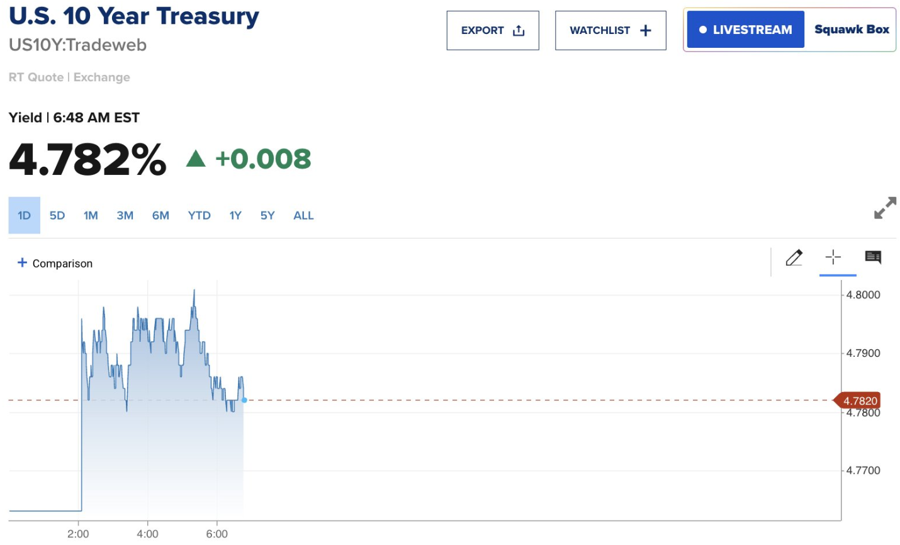Screen dimensions: 900x545
Task: Click the Watchlist button label
Action: (x=600, y=31)
